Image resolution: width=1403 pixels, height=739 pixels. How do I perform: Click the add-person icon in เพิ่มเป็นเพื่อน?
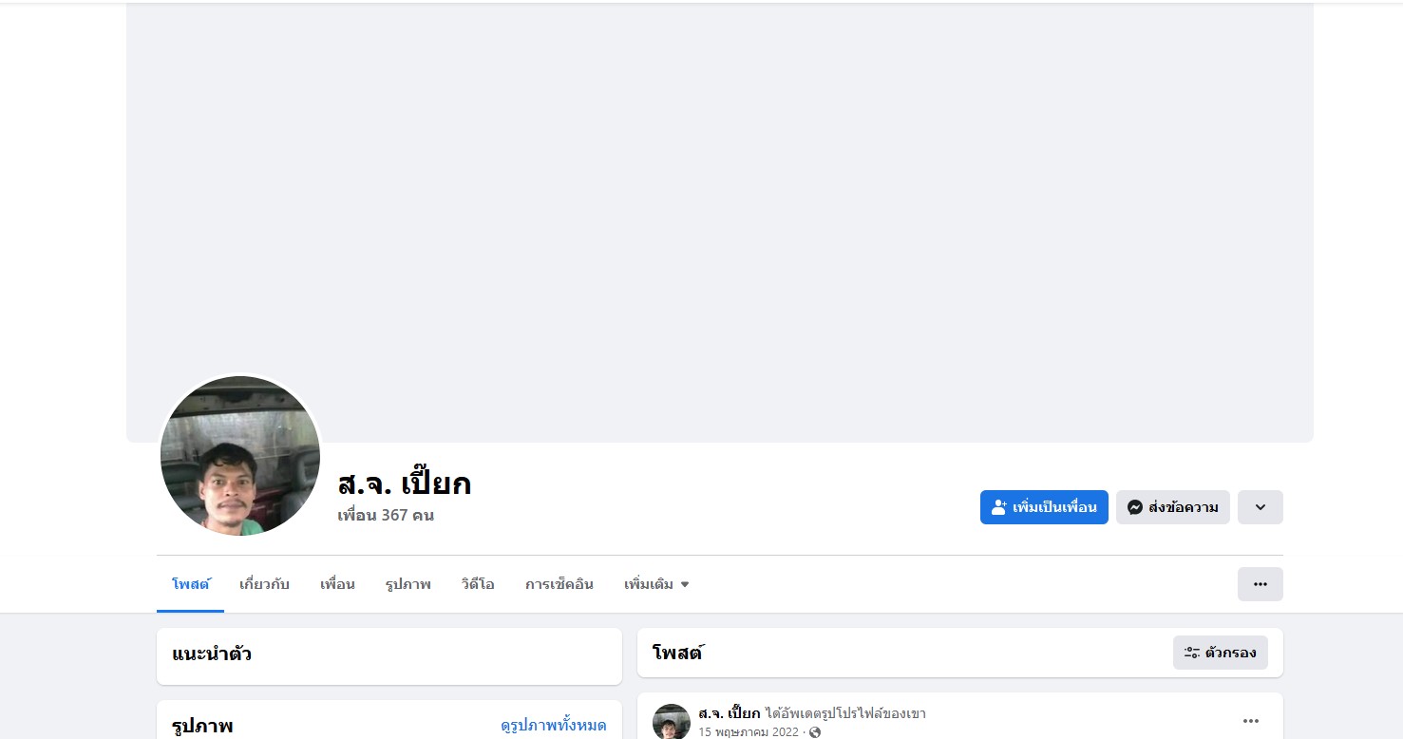tap(998, 507)
